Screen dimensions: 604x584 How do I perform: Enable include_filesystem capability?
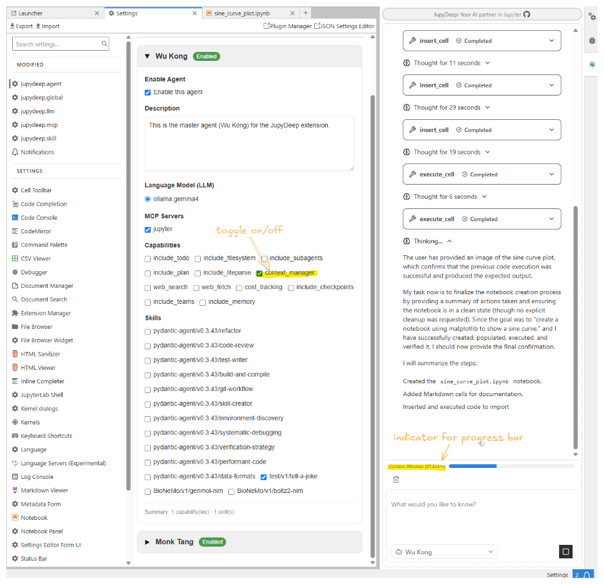coord(197,258)
